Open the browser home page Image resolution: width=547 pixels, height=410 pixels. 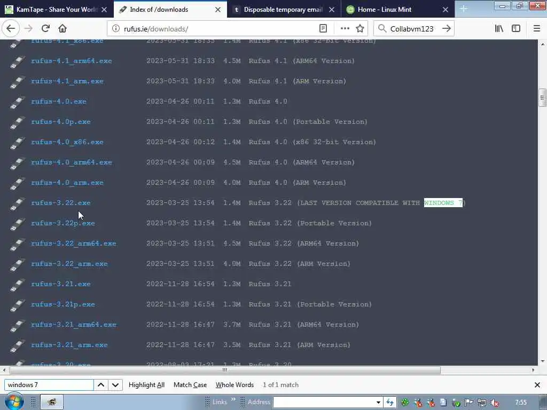click(x=62, y=29)
